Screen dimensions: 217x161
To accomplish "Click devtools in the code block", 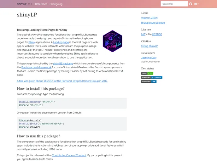I will (x=35, y=120).
